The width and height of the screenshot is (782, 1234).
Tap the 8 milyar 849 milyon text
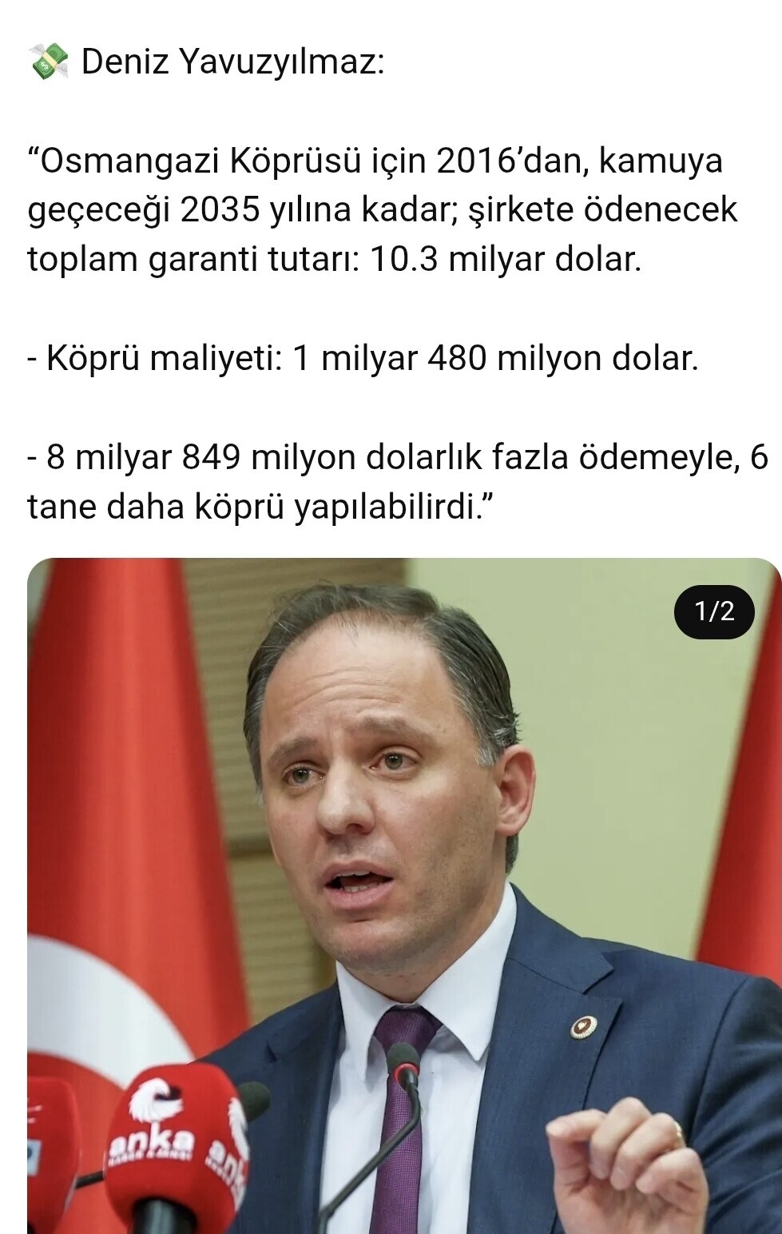click(x=201, y=458)
